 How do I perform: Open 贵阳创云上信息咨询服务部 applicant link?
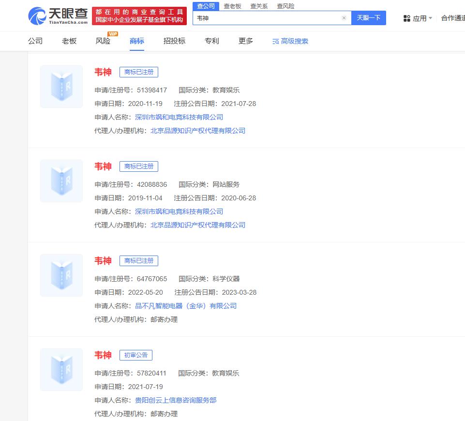(176, 400)
